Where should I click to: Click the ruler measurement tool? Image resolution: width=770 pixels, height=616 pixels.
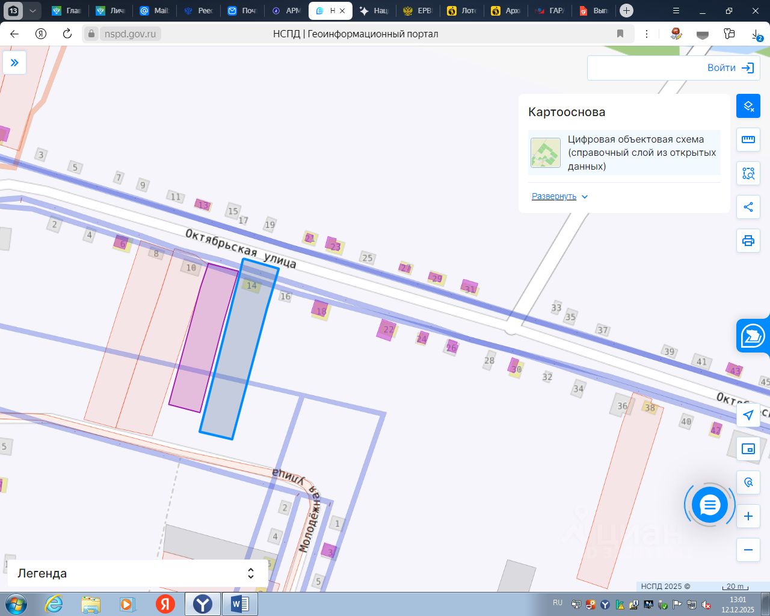(x=748, y=140)
